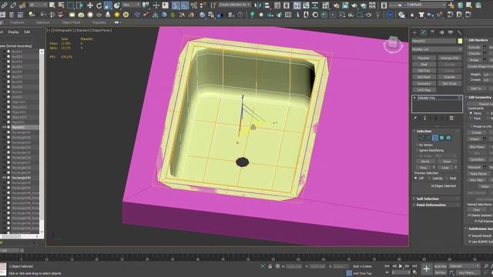Select the Rotate tool in main toolbar
This screenshot has height=277, width=493.
[99, 5]
